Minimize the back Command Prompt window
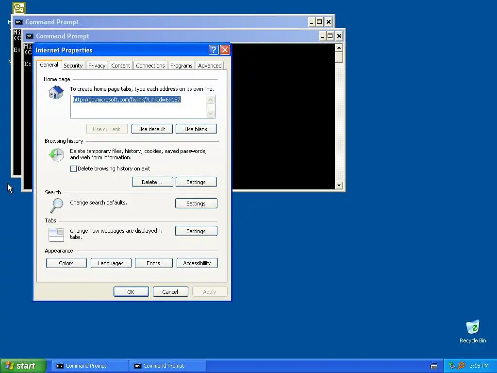The width and height of the screenshot is (497, 373). pos(312,22)
